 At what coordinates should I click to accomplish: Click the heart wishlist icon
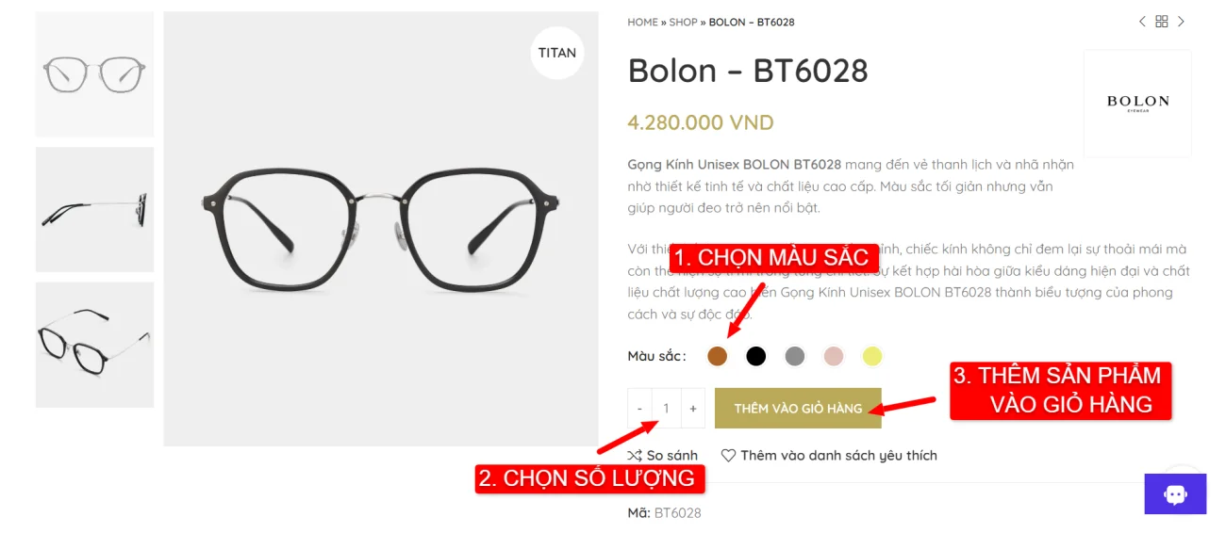pos(728,455)
